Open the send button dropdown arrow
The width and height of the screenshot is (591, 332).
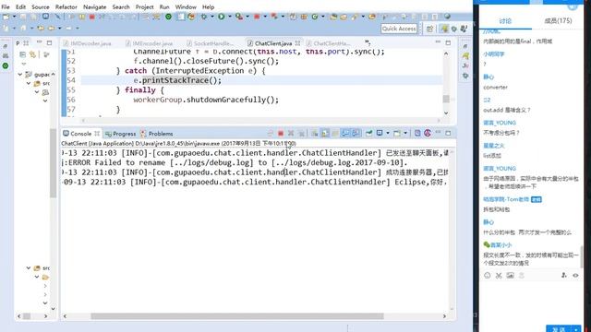coord(576,329)
